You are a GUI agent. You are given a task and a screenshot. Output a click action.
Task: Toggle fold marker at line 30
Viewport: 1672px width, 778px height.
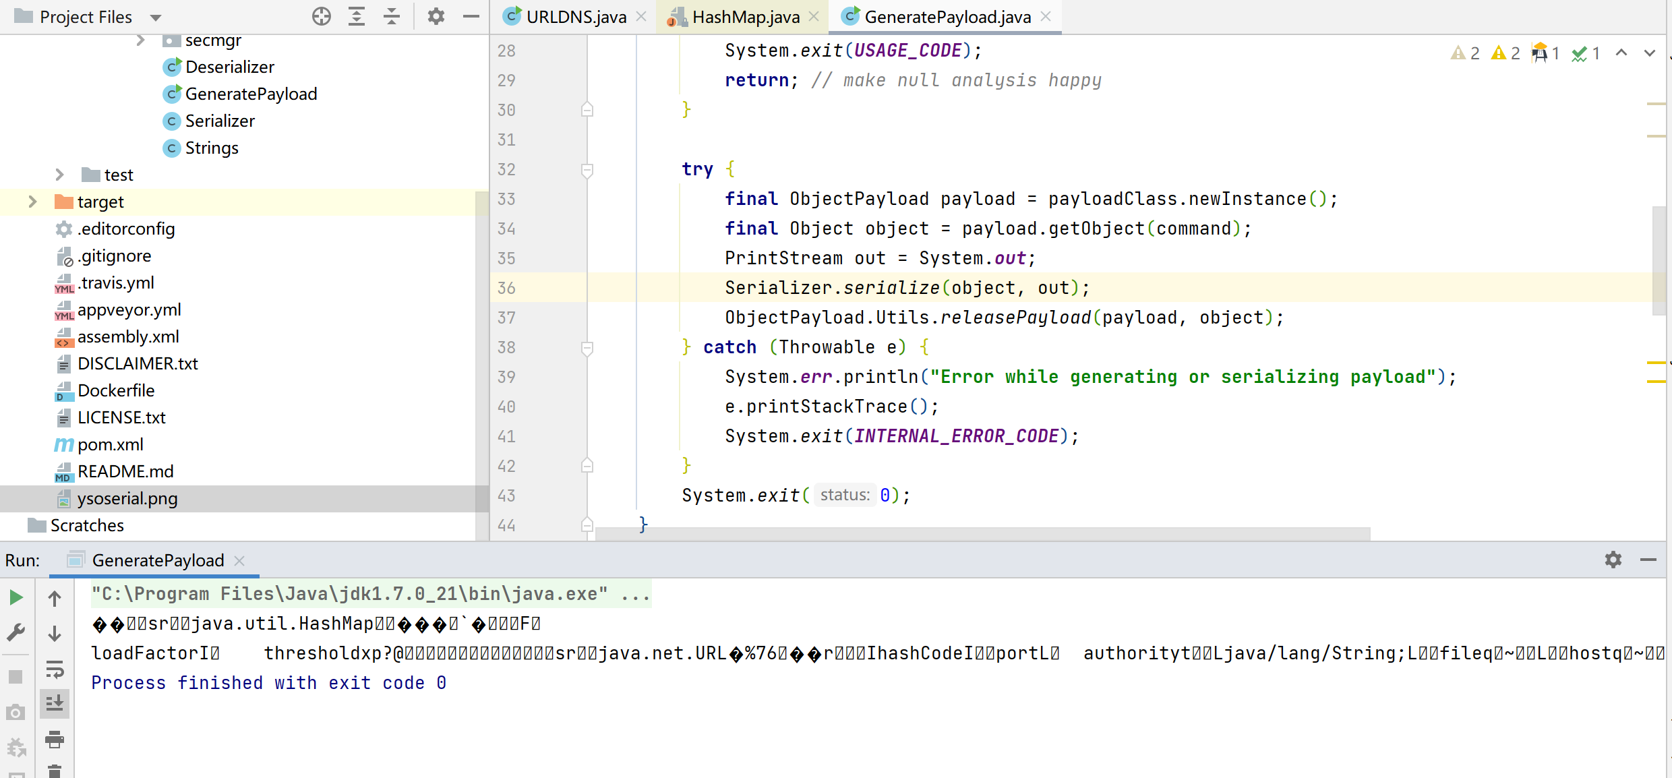pos(587,109)
